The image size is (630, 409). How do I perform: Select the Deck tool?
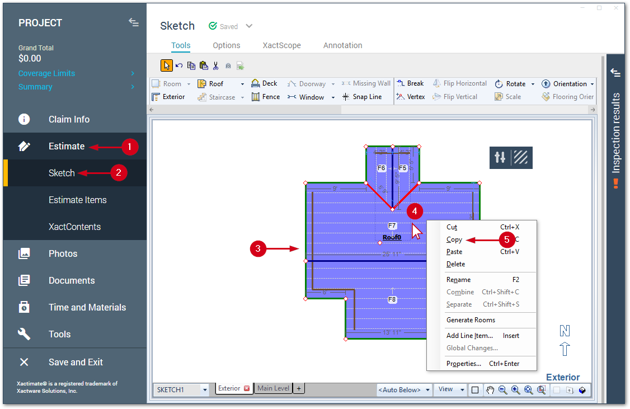264,83
